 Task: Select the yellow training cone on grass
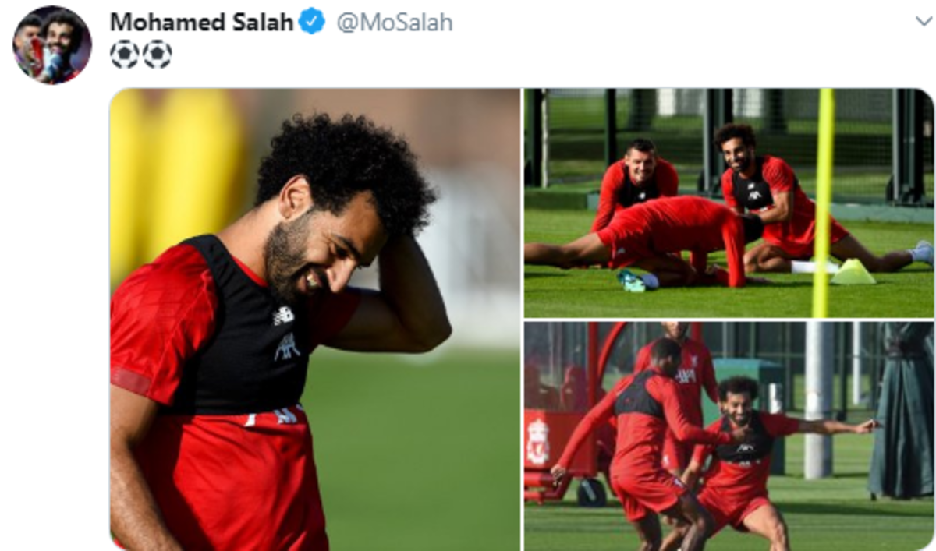coord(853,272)
